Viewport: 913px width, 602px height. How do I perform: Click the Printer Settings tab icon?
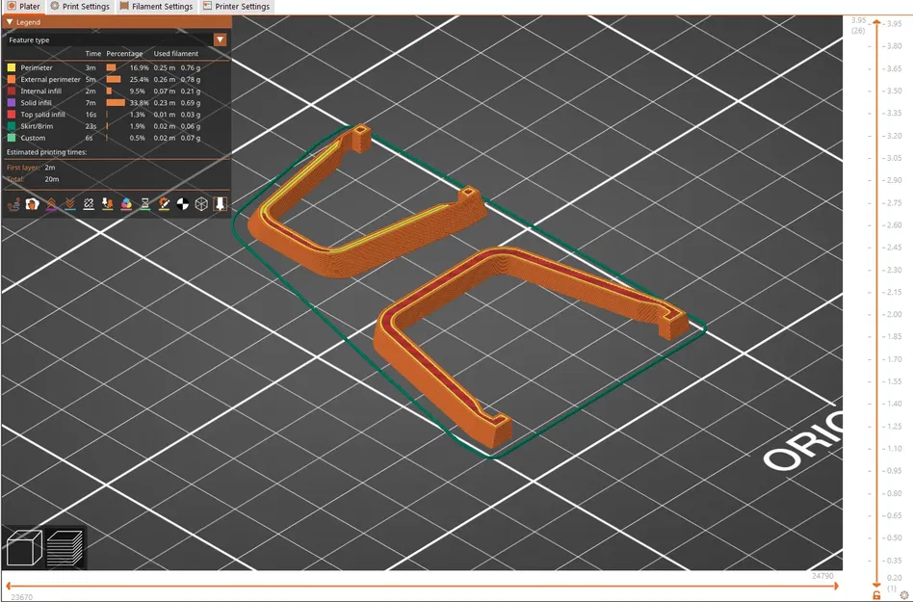pos(207,6)
